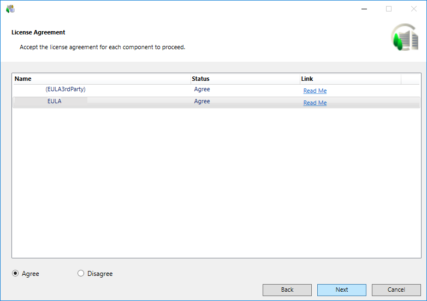
Task: Open Read Me link for EULA3rdParty
Action: [315, 91]
